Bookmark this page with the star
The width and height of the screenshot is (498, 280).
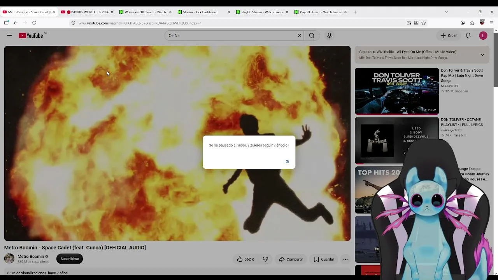coord(424,23)
